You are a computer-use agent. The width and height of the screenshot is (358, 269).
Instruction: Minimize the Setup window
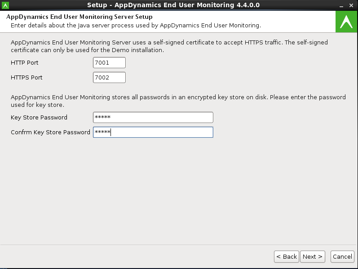coord(341,5)
